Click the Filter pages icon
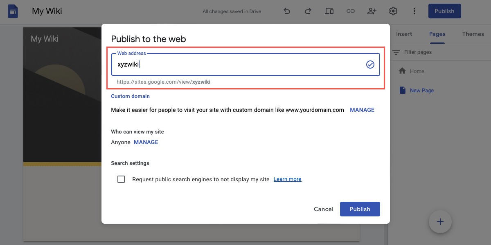Image resolution: width=491 pixels, height=245 pixels. click(396, 52)
